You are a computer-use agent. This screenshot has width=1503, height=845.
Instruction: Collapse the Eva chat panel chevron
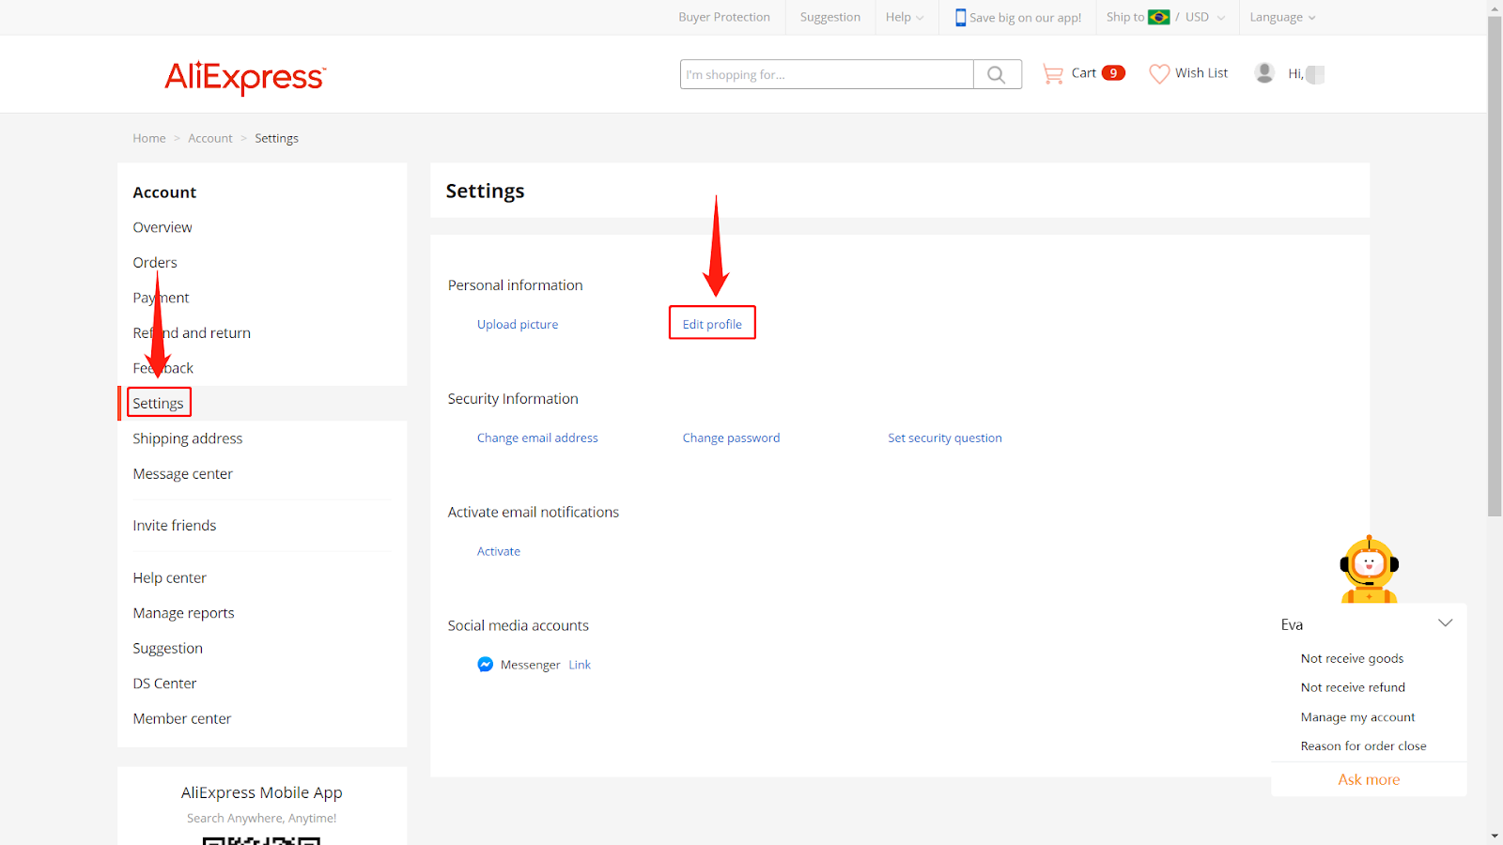(1445, 622)
